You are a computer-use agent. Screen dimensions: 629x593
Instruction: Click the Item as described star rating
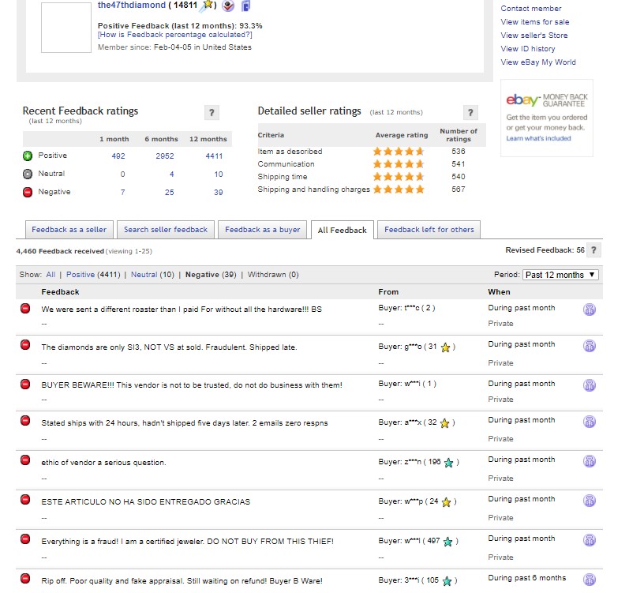[x=399, y=152]
